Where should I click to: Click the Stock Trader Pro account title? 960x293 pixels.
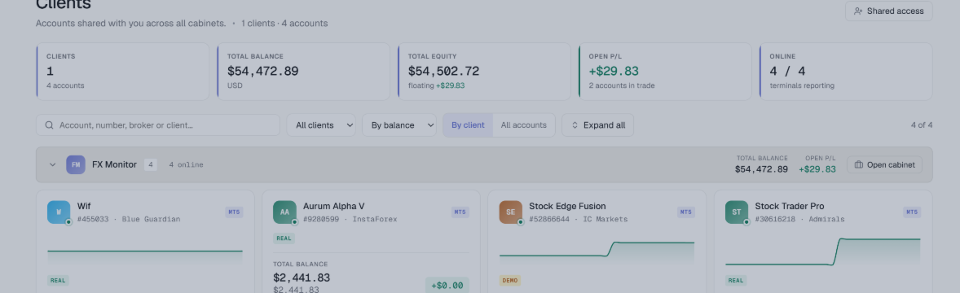tap(789, 206)
